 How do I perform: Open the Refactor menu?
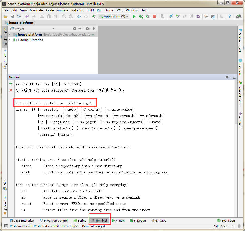click(77, 10)
